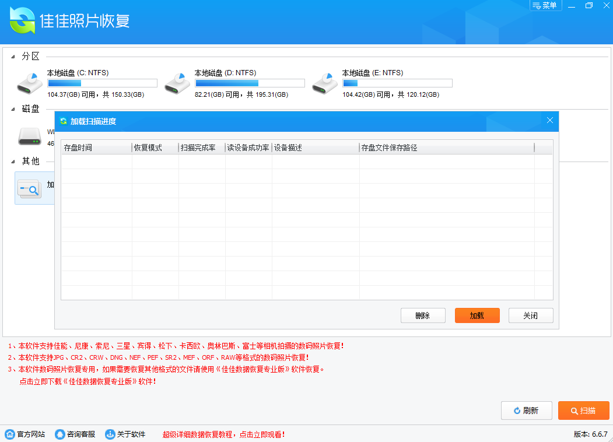Click the load scan progress magnifier icon
Screen dimensions: 613x442
(x=29, y=188)
